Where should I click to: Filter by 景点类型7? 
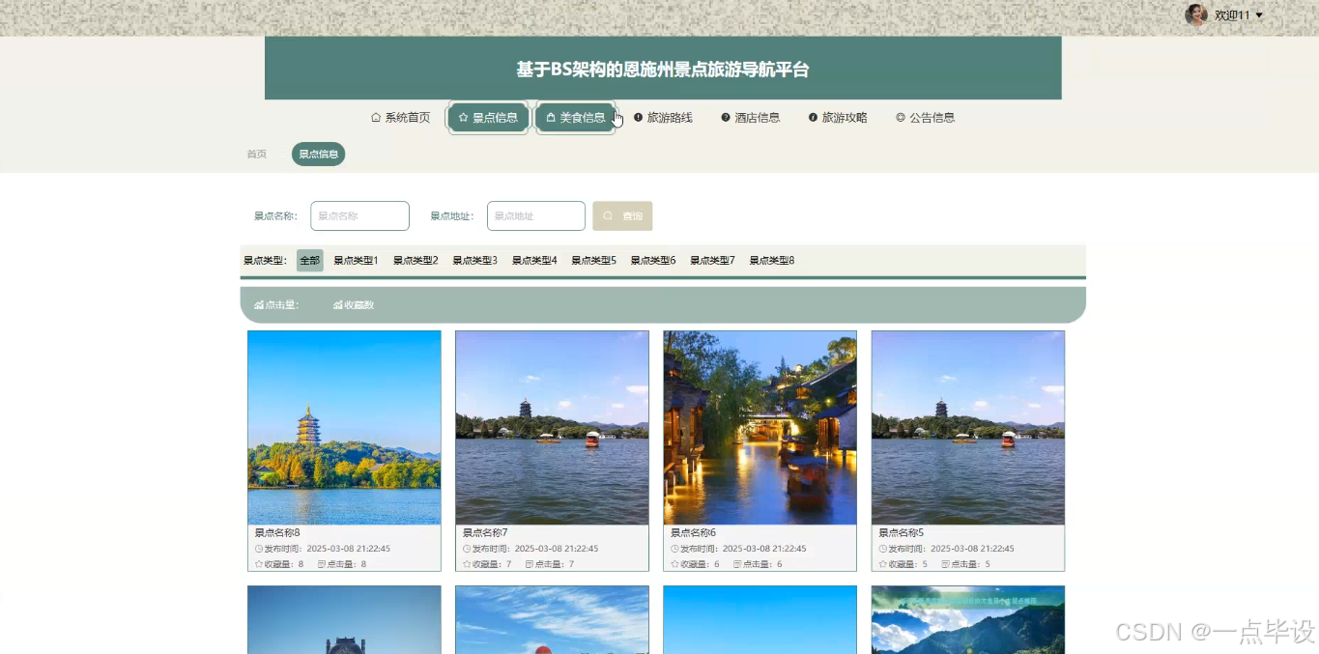(x=712, y=261)
